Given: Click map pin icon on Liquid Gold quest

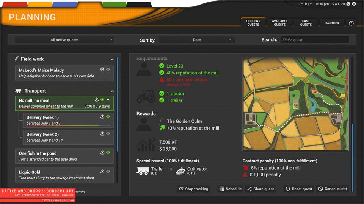Looking at the screenshot, I should point(102,172).
